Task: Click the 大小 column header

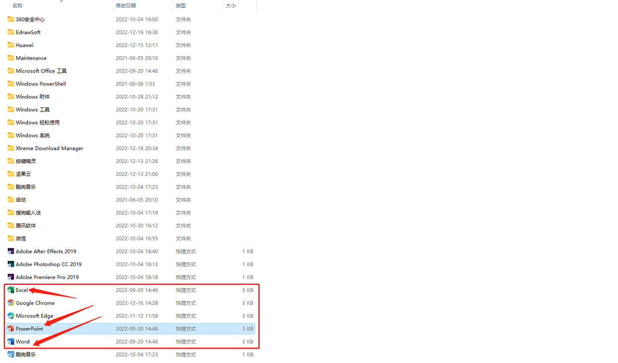Action: tap(230, 5)
